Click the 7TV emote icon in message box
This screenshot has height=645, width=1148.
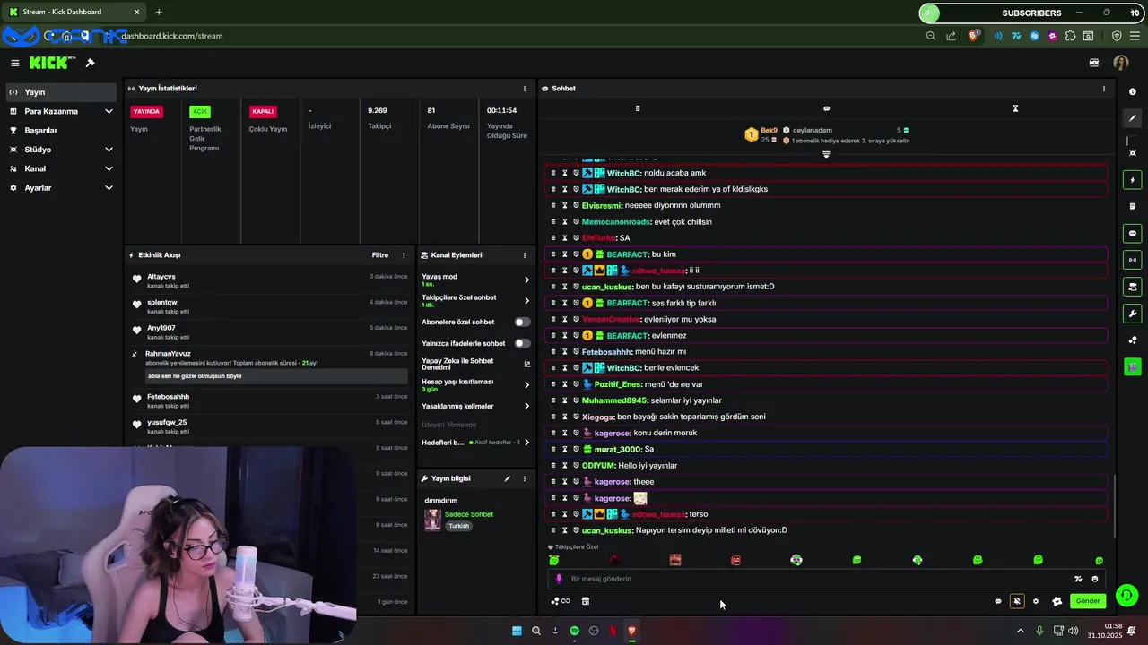click(x=1078, y=579)
